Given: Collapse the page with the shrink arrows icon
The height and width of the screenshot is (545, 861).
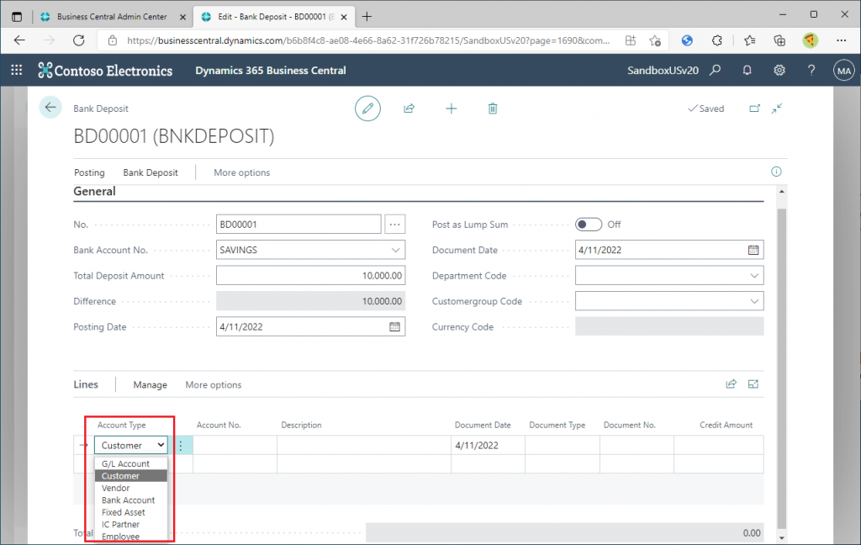Looking at the screenshot, I should click(776, 108).
